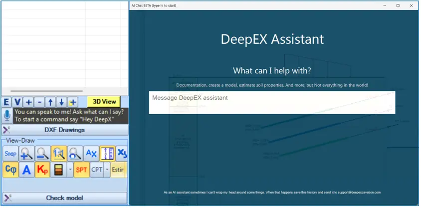This screenshot has height=208, width=421.
Task: Click the E button in the table toolbar
Action: (6, 102)
